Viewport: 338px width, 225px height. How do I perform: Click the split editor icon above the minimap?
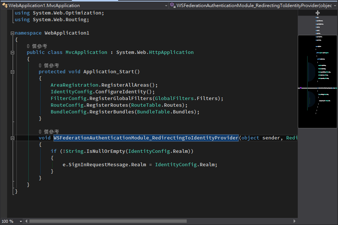tap(318, 13)
